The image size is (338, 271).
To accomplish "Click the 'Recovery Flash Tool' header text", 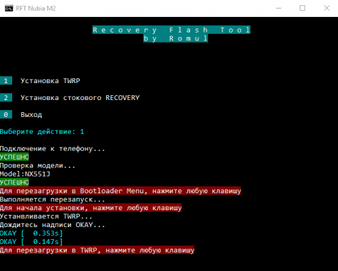I will click(x=172, y=30).
